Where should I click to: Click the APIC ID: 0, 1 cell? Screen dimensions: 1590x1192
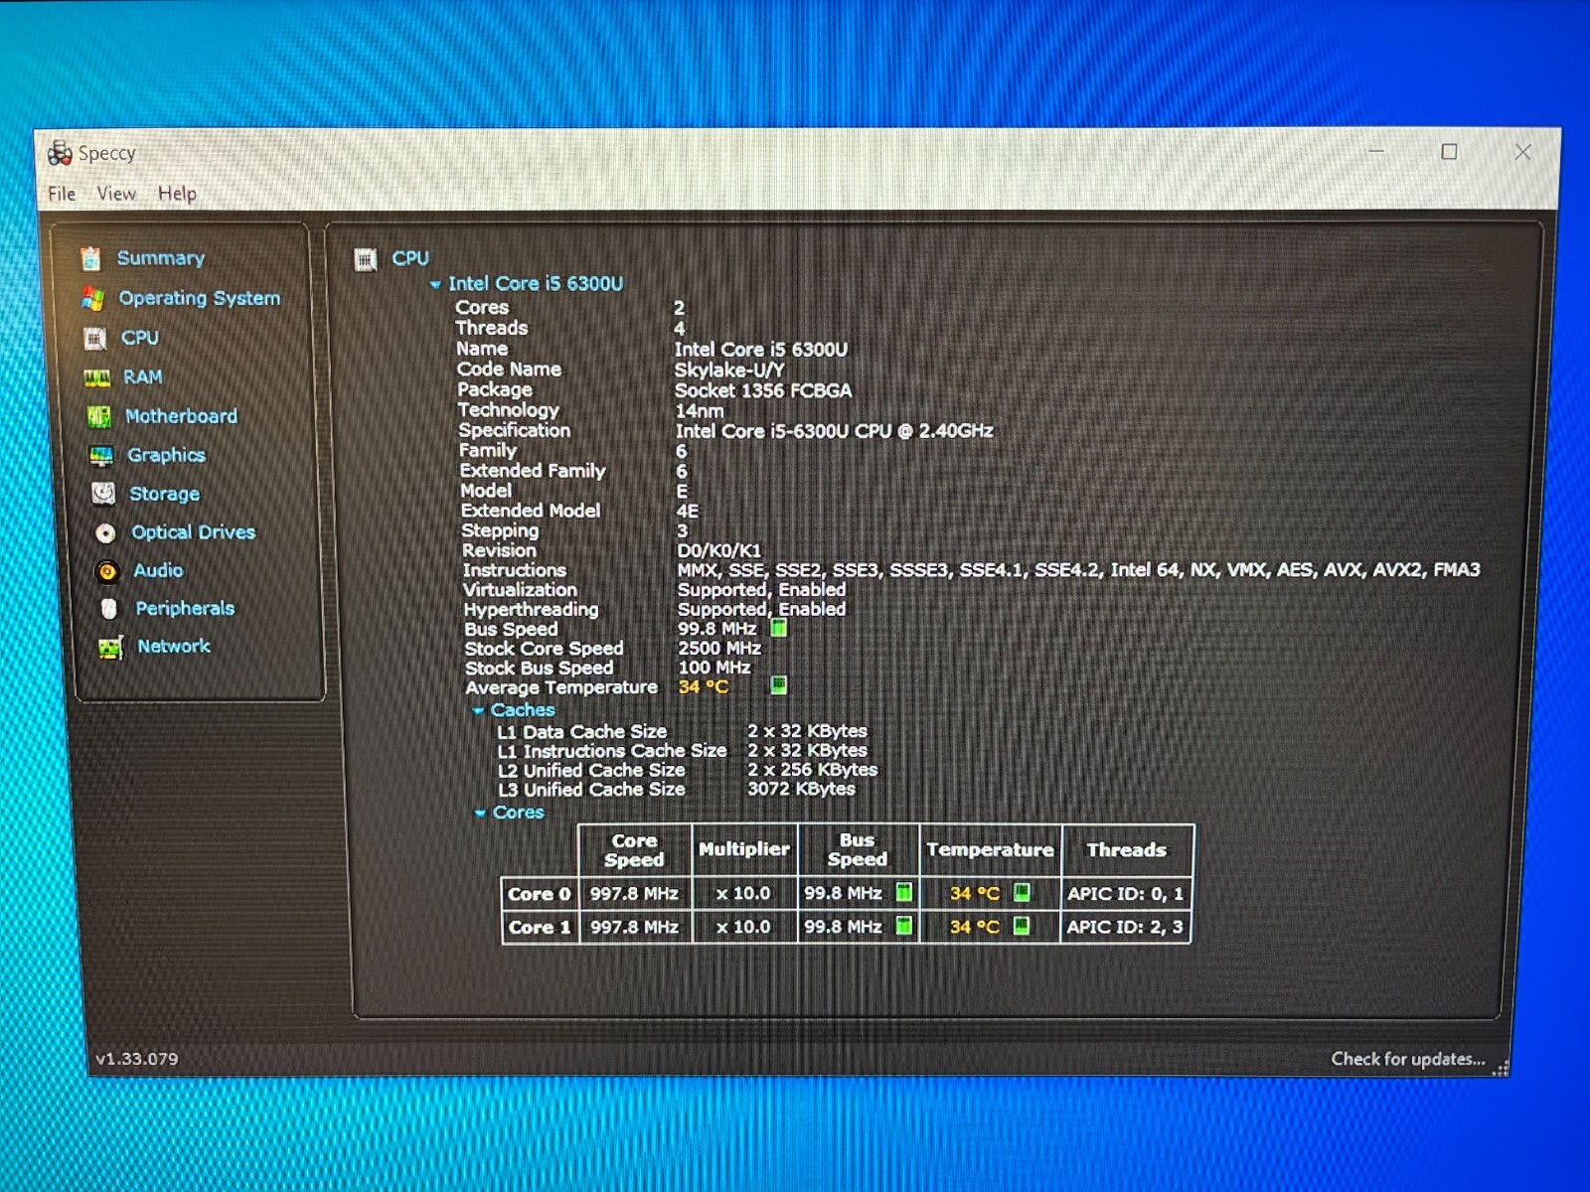(1126, 893)
